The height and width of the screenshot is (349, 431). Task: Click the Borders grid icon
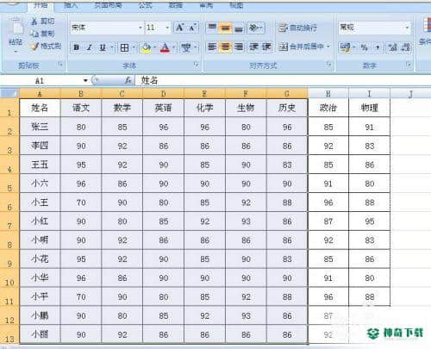coord(124,47)
